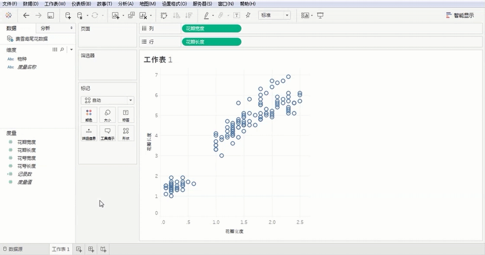Screen dimensions: 485x255
Task: Click the Tableau start page logo icon
Action: pos(9,16)
